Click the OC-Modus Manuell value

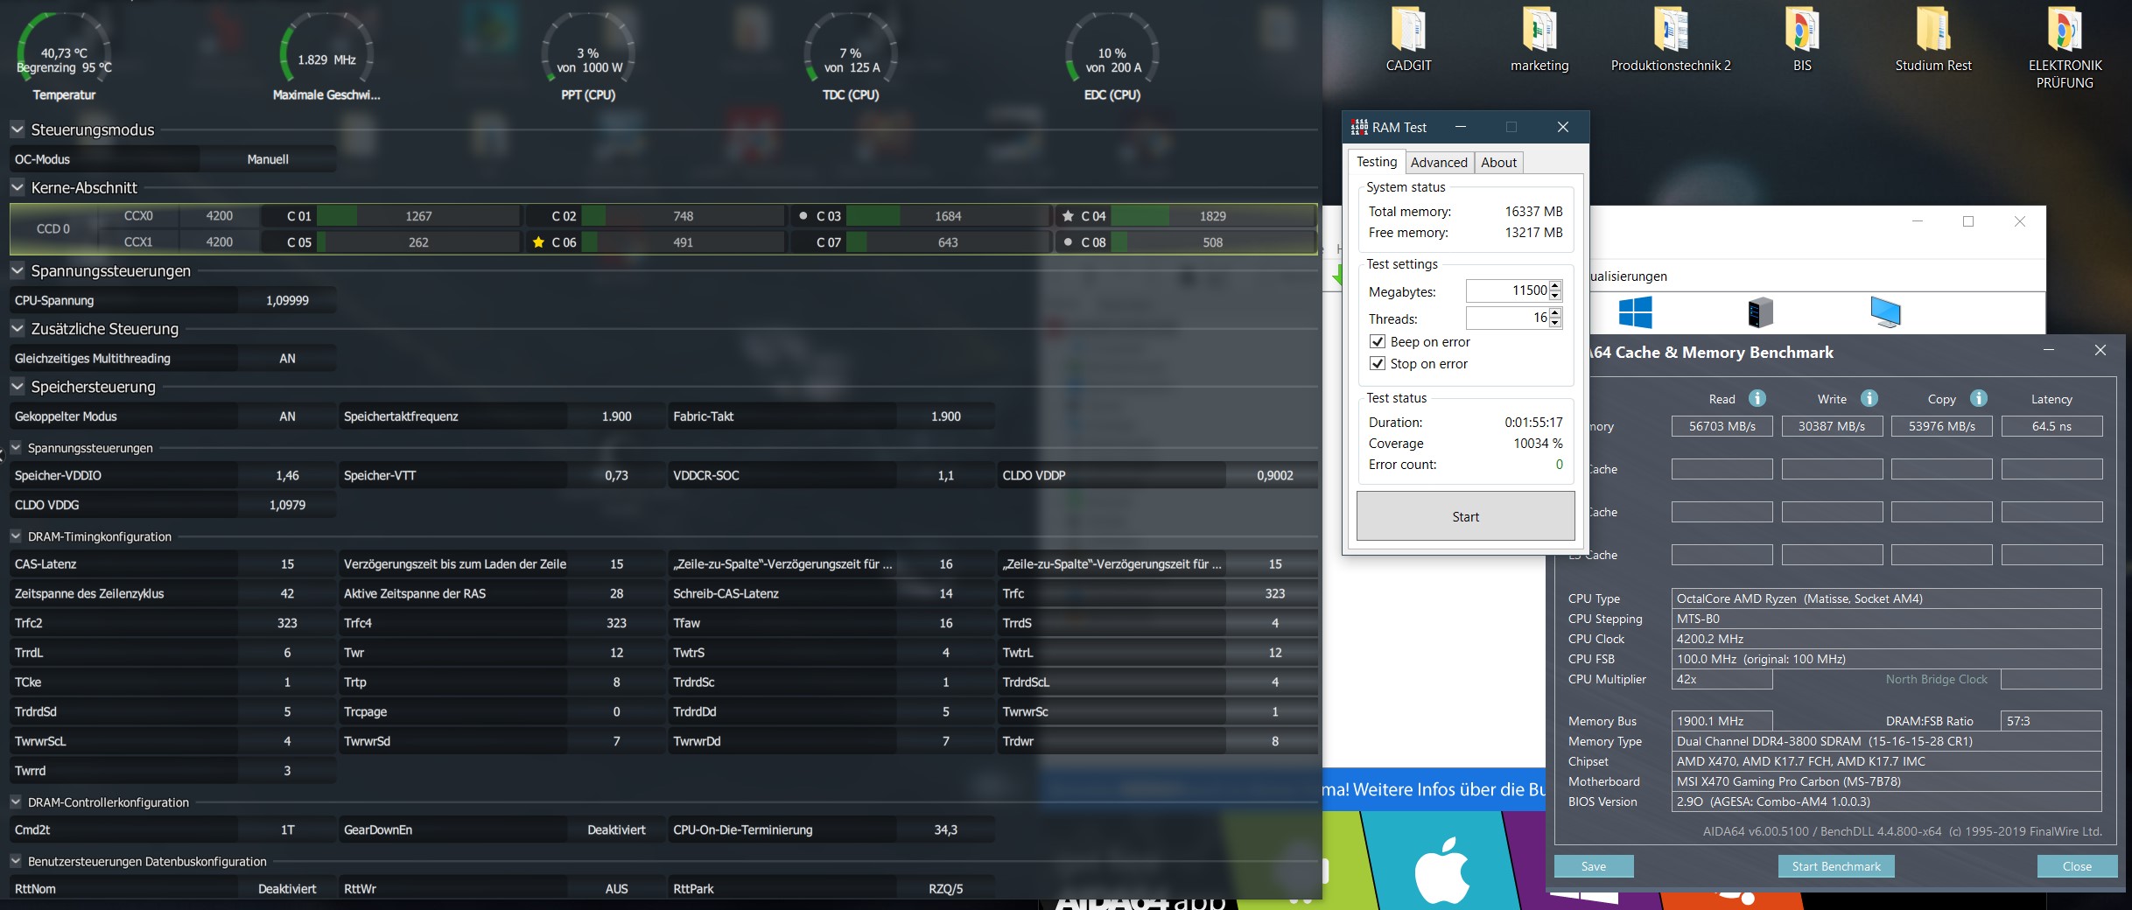[268, 159]
